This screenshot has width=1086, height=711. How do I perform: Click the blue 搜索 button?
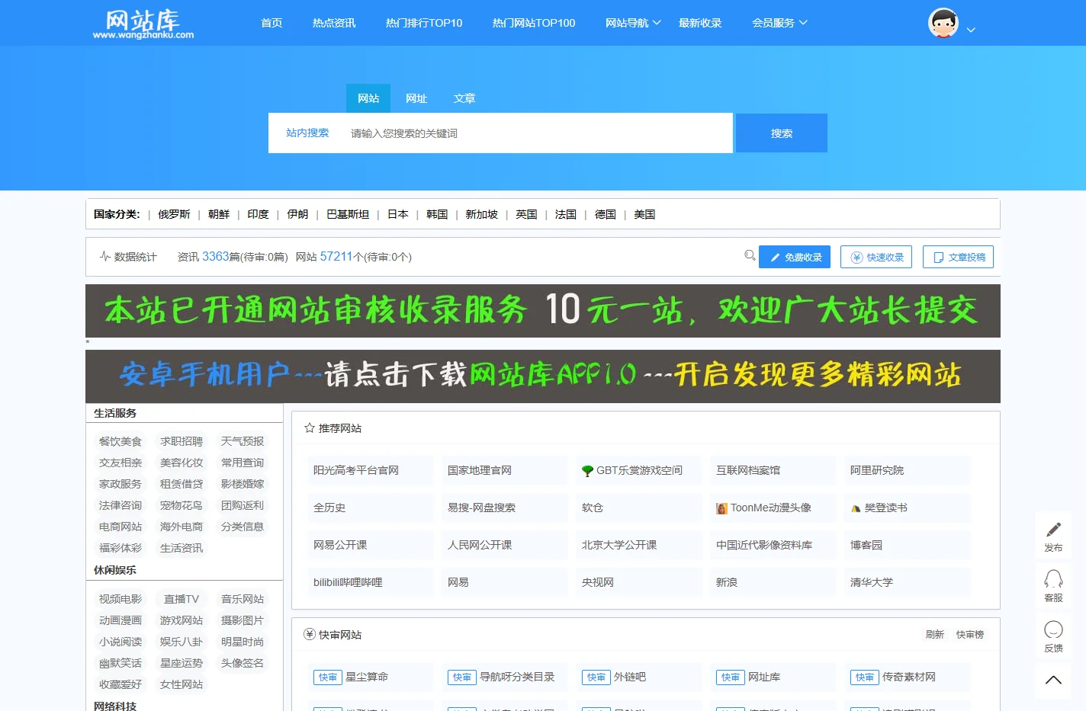pyautogui.click(x=782, y=133)
